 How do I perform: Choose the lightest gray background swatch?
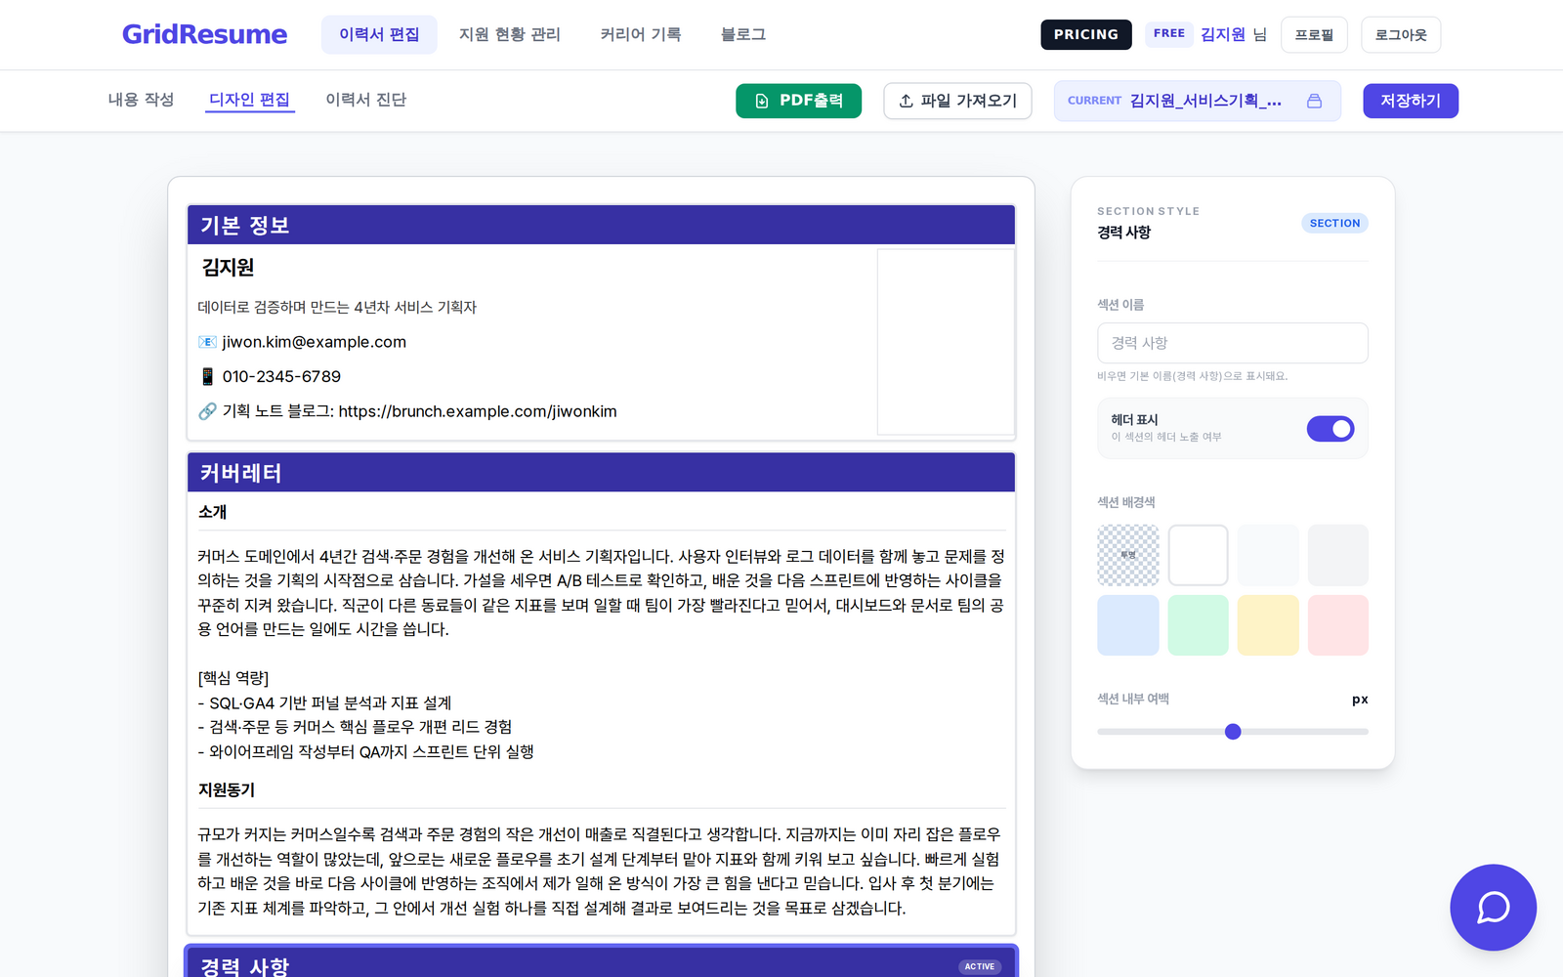click(x=1268, y=555)
